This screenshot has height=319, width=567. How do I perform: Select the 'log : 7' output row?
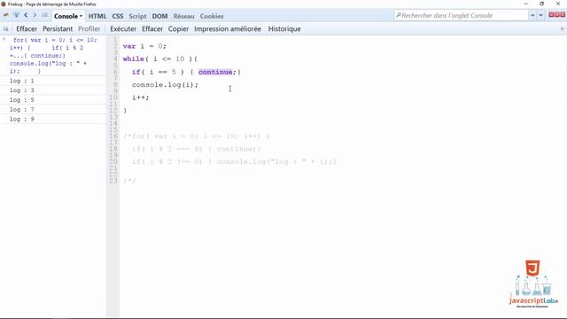(53, 110)
